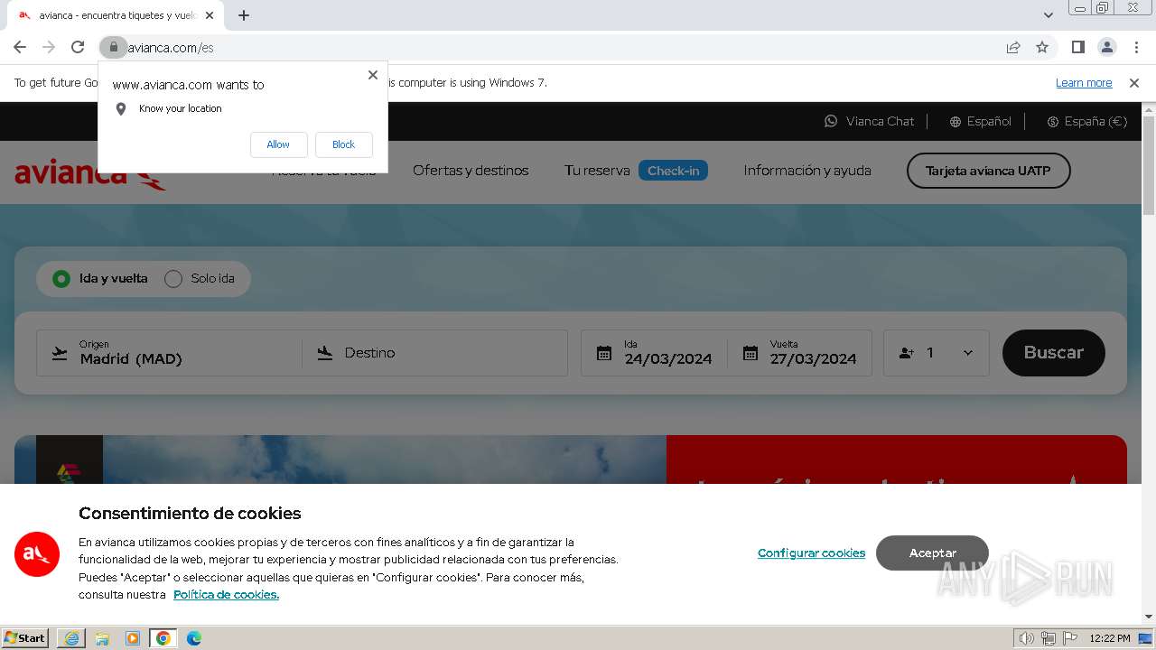The image size is (1156, 650).
Task: Click the address bar URL avianca.com/es
Action: pyautogui.click(x=171, y=48)
